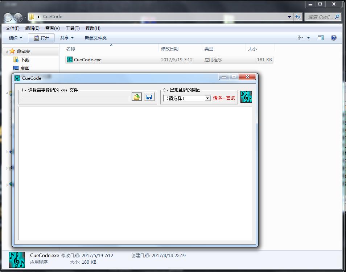Select CueCode.exe file in Explorer list
346x272 pixels.
[x=169, y=60]
